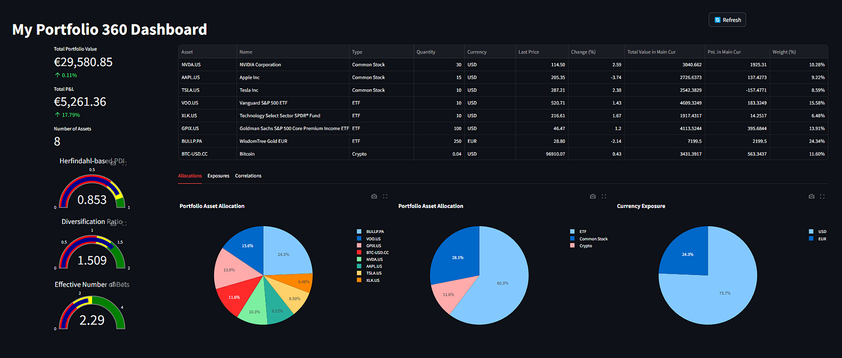Click the My Portfolio 360 Dashboard title
The height and width of the screenshot is (358, 842).
[109, 29]
